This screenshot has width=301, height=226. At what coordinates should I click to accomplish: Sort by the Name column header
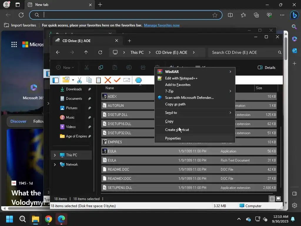pyautogui.click(x=110, y=88)
